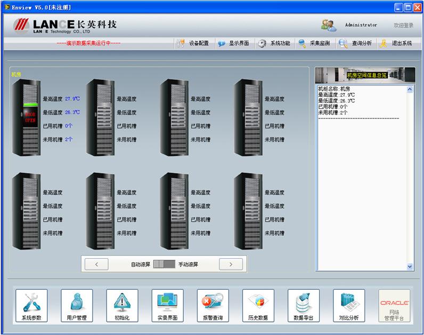This screenshot has width=424, height=335.
Task: Click the info panel scrollbar down arrow
Action: coord(410,266)
